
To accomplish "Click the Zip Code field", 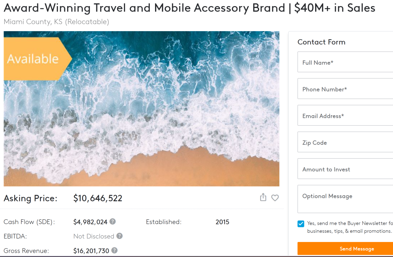I will click(x=345, y=142).
